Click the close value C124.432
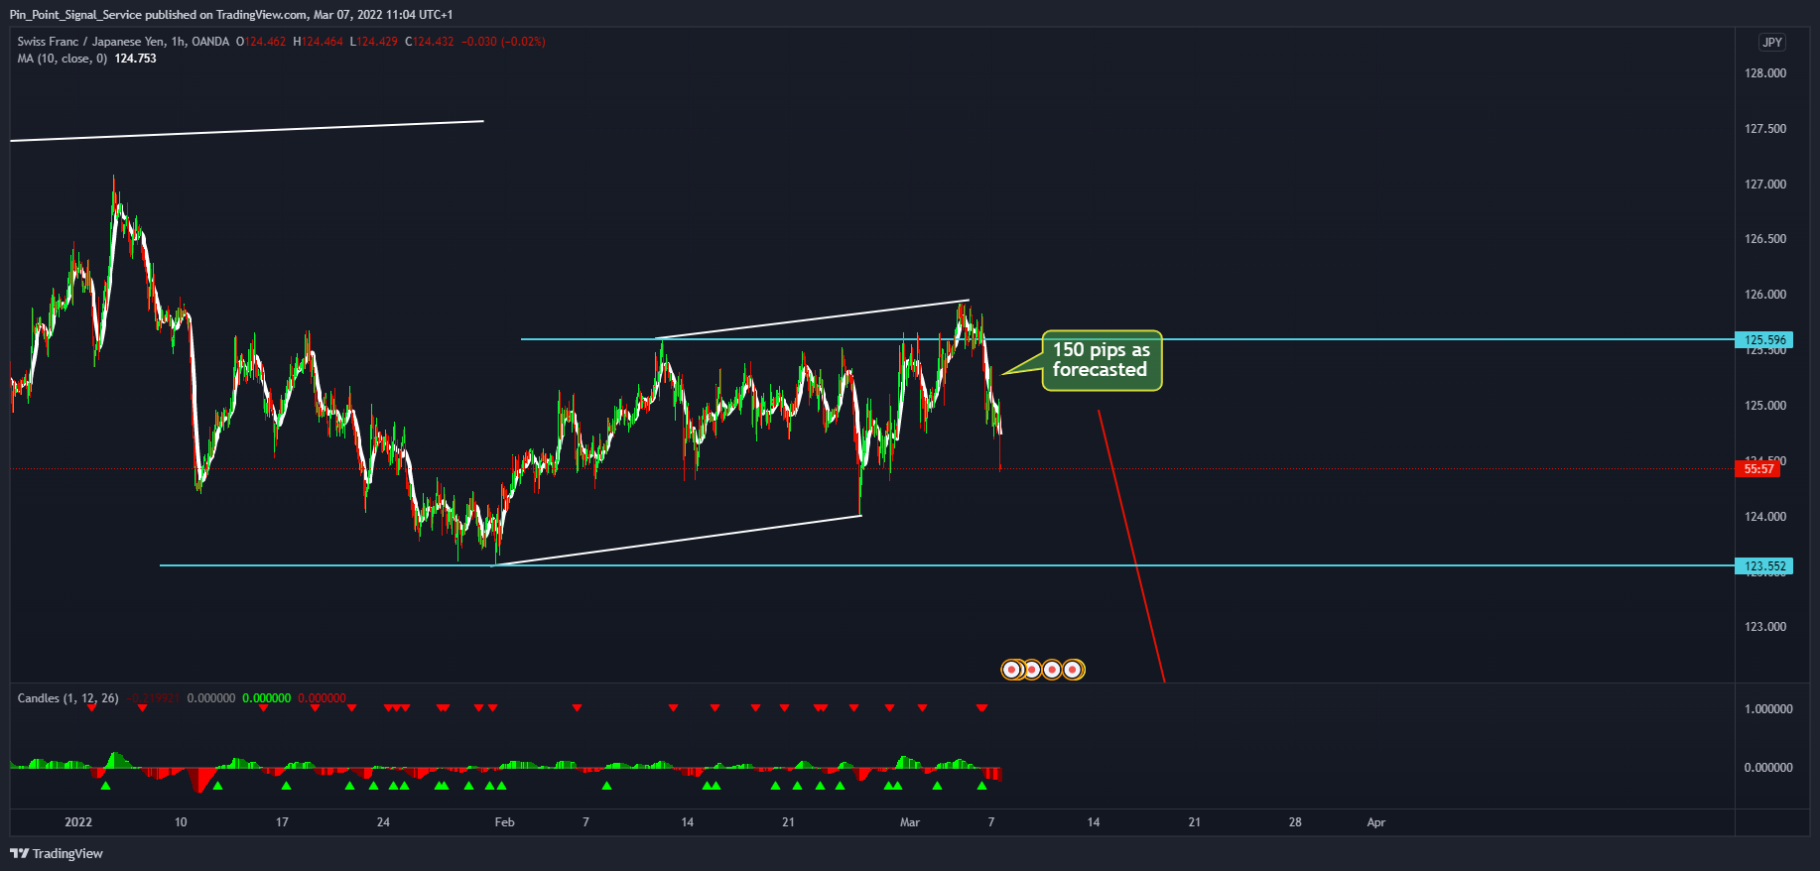Screen dimensions: 1820x871 [430, 42]
